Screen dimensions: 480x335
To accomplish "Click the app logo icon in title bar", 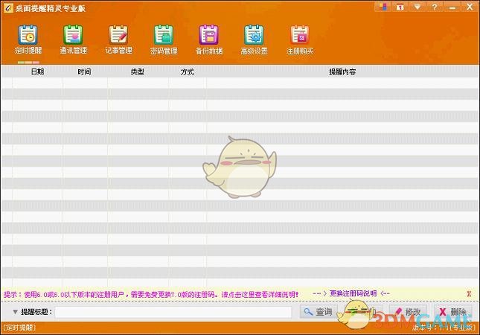I will click(8, 7).
